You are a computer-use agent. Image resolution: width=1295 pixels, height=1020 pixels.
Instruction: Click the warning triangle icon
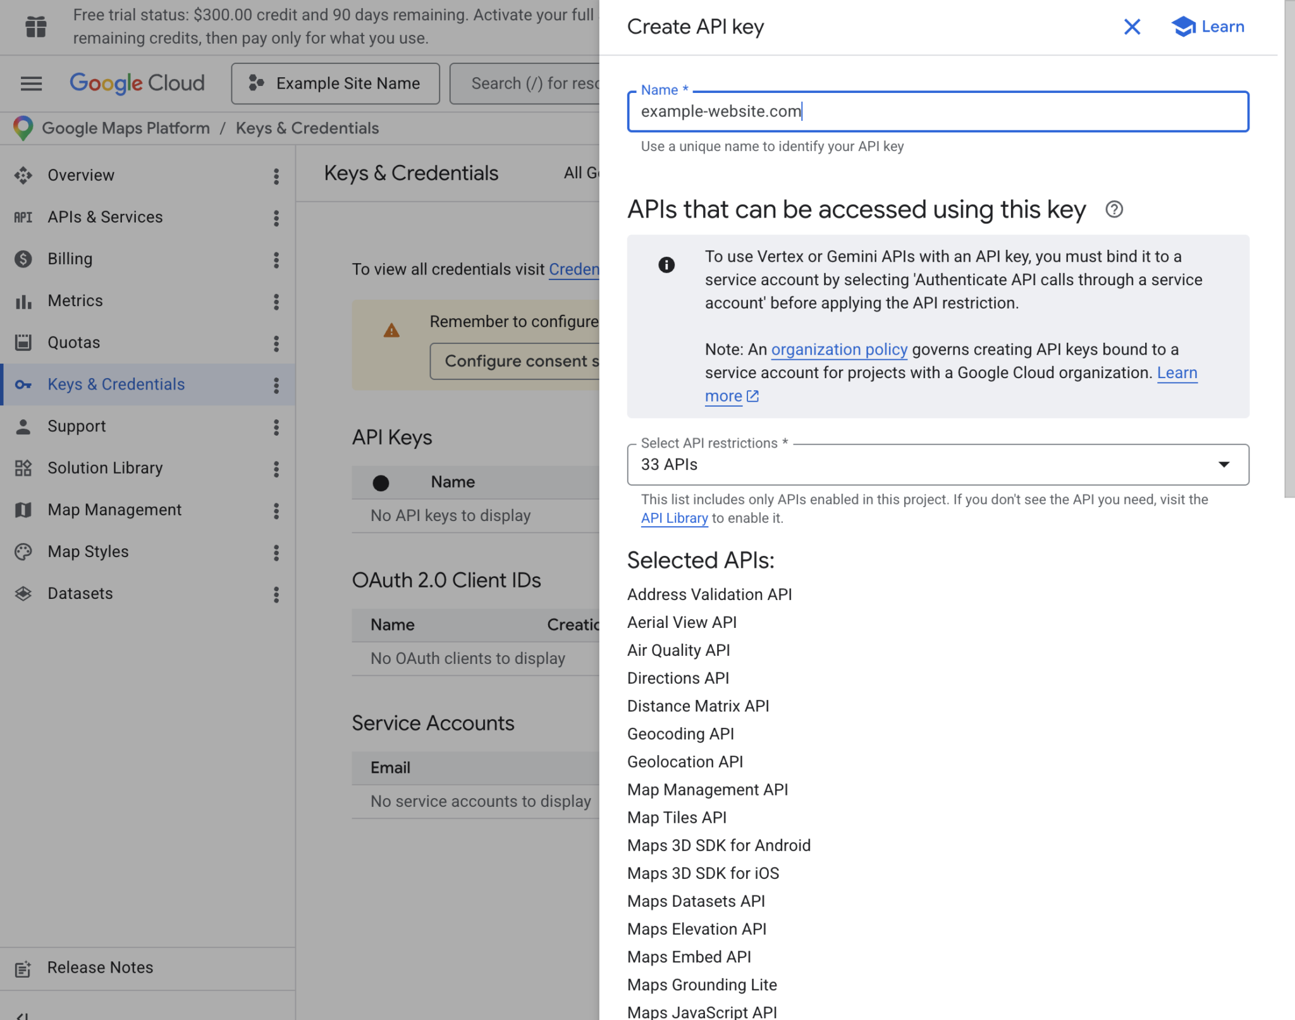click(391, 330)
